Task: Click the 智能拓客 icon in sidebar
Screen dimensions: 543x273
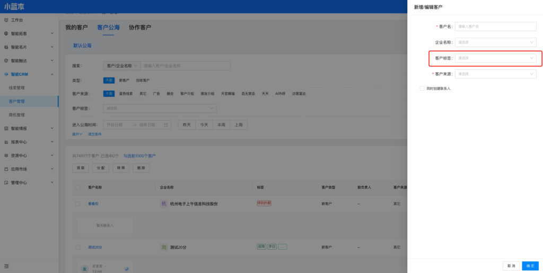Action: tap(6, 33)
